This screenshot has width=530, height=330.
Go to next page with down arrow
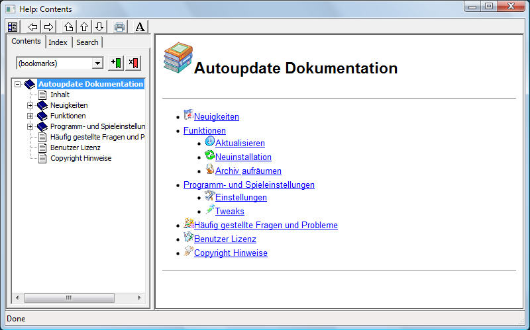coord(99,27)
